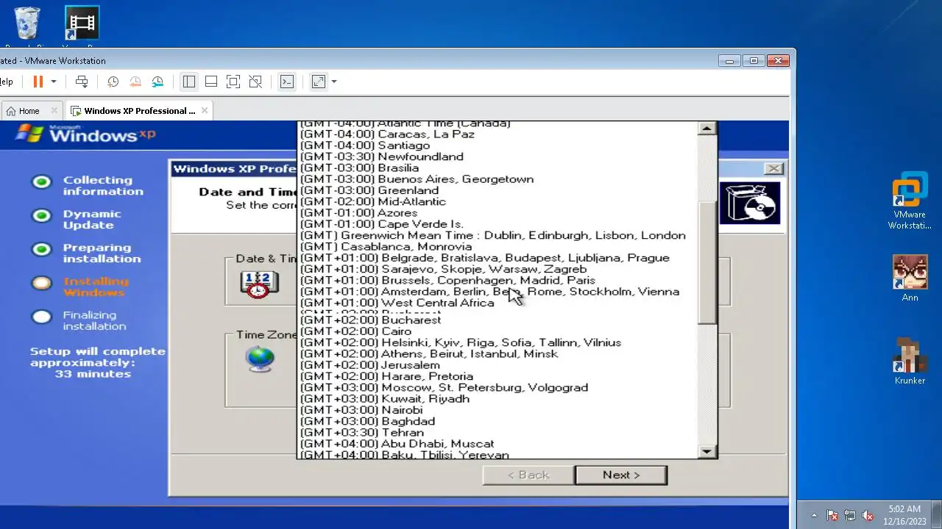Click the stretch guest display icon

(319, 82)
